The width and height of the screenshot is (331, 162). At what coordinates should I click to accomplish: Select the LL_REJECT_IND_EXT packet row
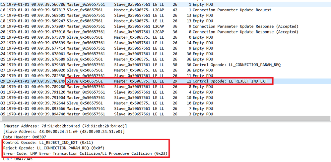(x=165, y=81)
